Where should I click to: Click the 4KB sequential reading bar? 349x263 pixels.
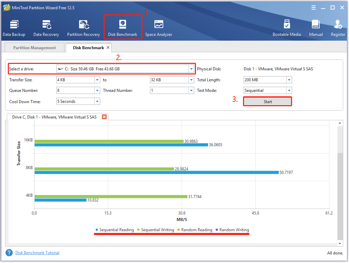[61, 200]
